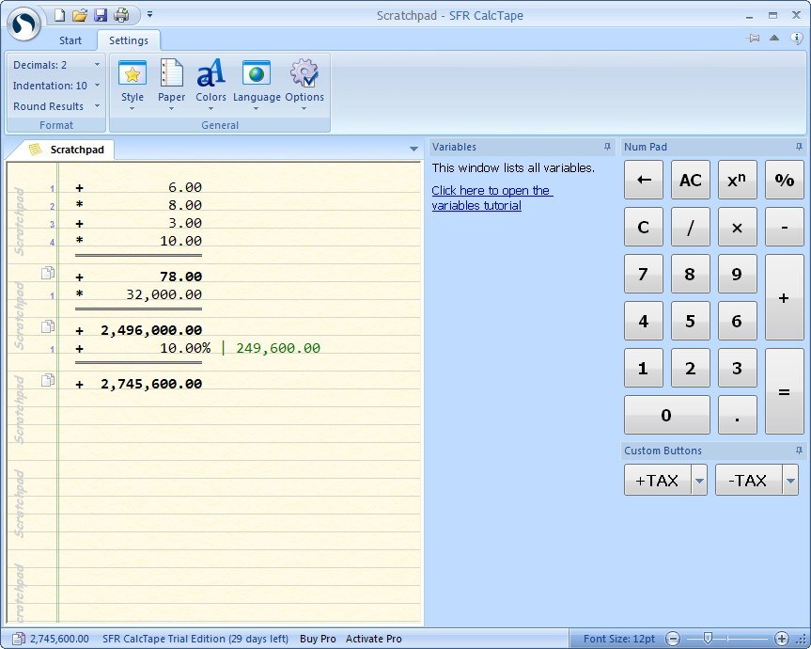811x649 pixels.
Task: Create a new document from quick toolbar
Action: pos(60,15)
